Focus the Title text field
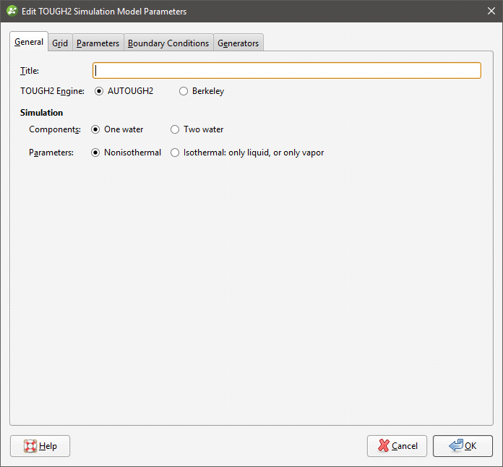503x467 pixels. tap(287, 71)
